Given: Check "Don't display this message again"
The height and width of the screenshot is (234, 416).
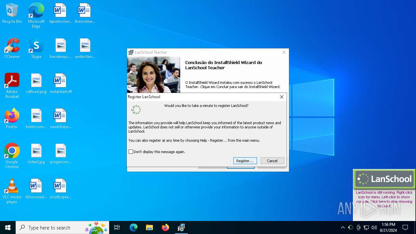Looking at the screenshot, I should click(131, 152).
